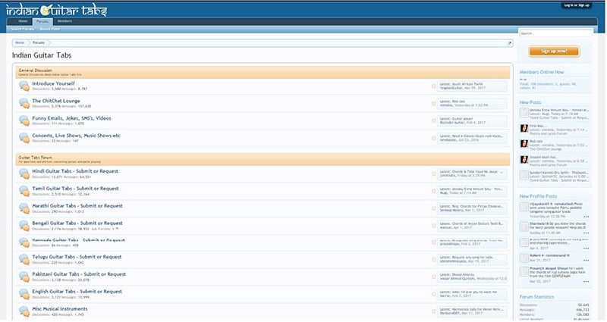607x322 pixels.
Task: Open Tamil Guitar Tabs - Submit or Request
Action: tap(75, 189)
